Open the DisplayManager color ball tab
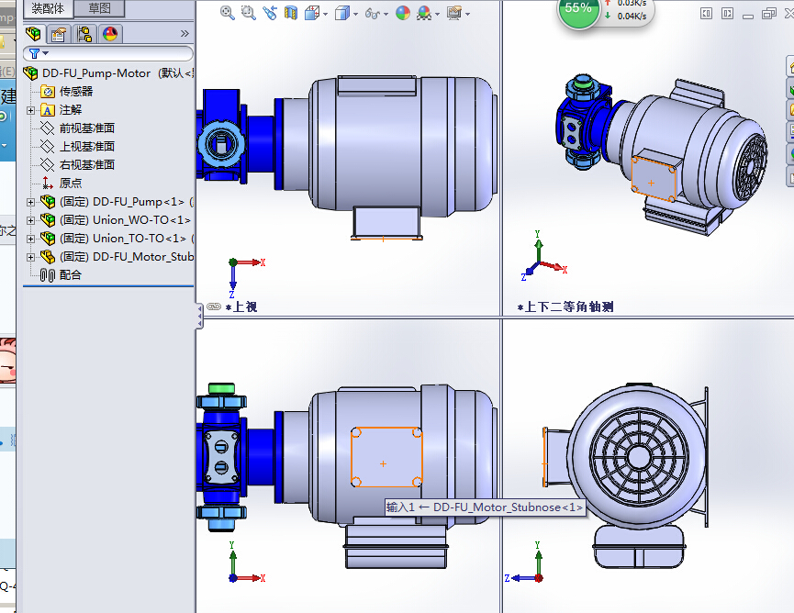 tap(110, 34)
